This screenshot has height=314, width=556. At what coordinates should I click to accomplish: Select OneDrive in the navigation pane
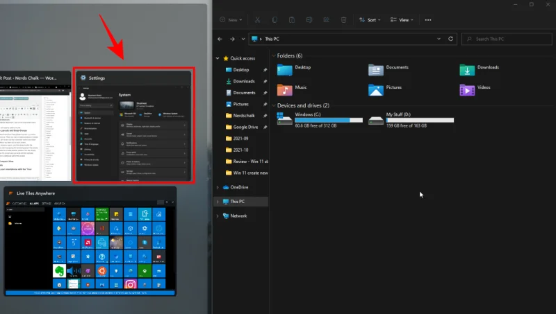point(236,187)
